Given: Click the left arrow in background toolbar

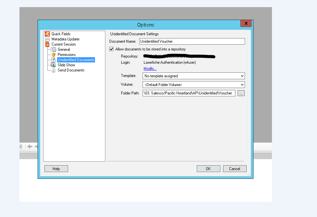Looking at the screenshot, I should (30, 146).
